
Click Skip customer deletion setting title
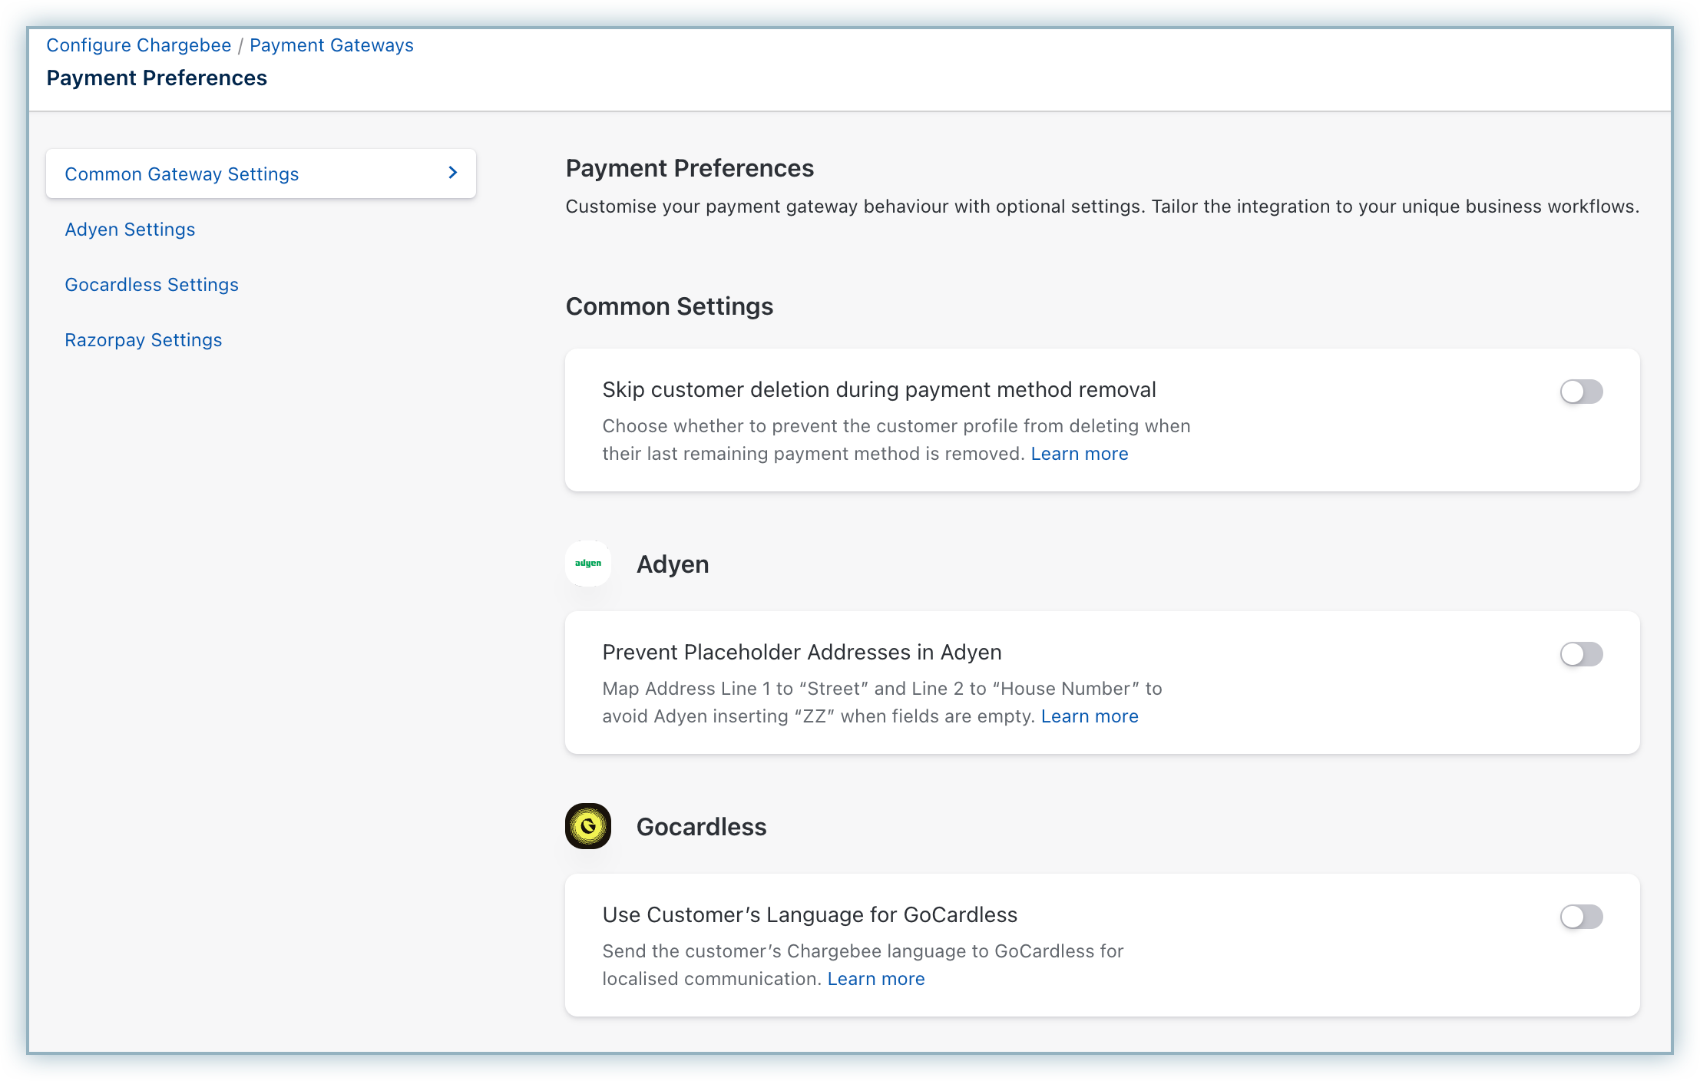click(x=878, y=390)
